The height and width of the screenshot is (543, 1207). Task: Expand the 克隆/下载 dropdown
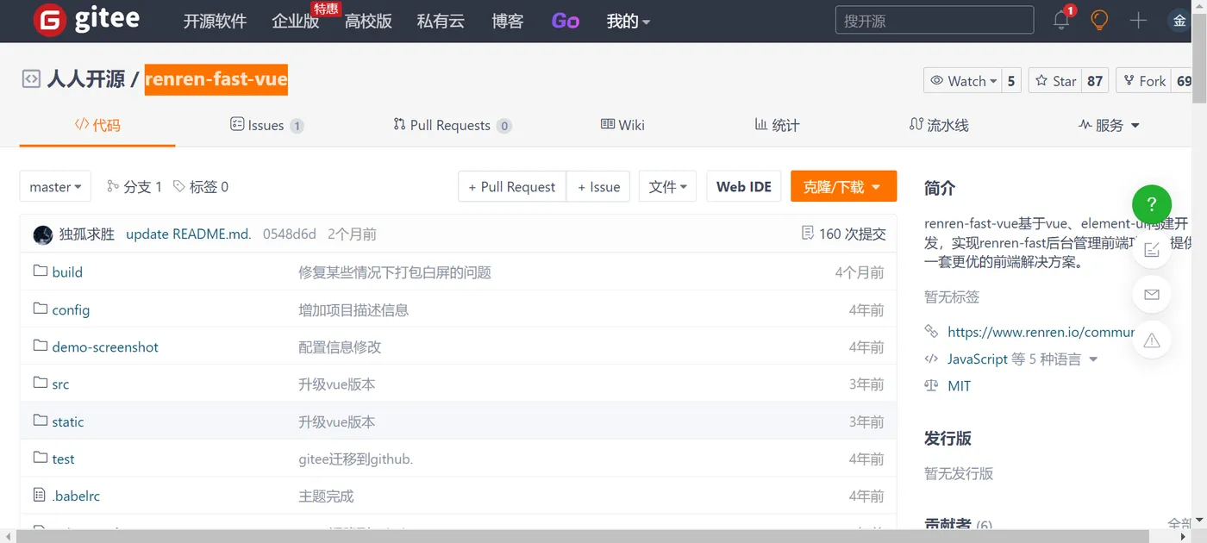(x=843, y=187)
